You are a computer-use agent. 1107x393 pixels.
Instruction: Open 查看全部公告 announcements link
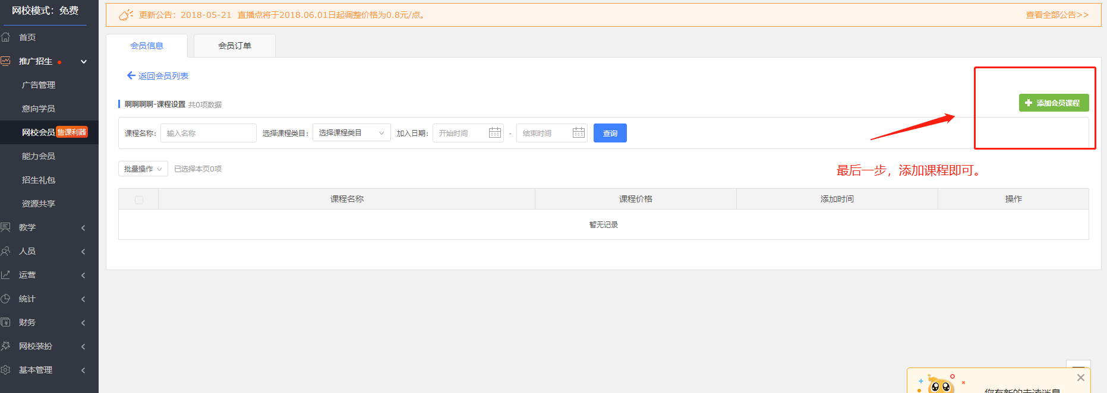[1057, 15]
